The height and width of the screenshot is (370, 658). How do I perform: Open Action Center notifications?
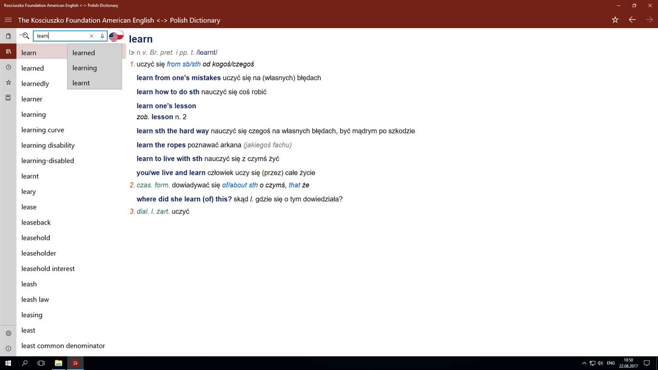(647, 363)
